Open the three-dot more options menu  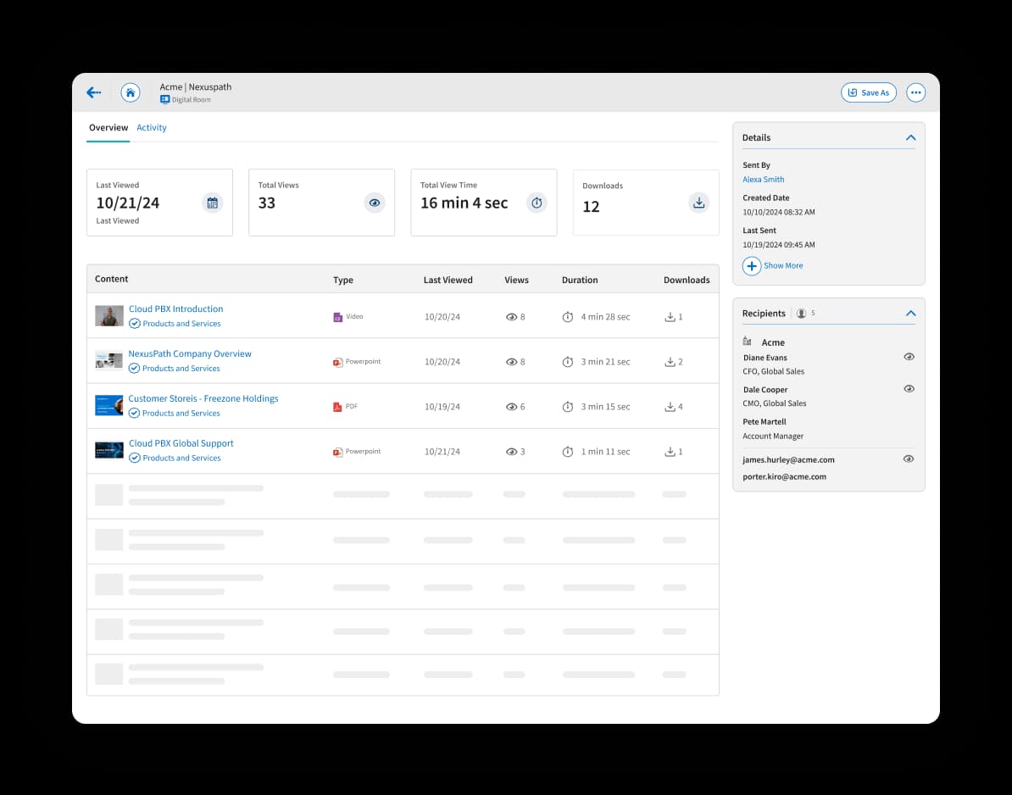point(915,92)
